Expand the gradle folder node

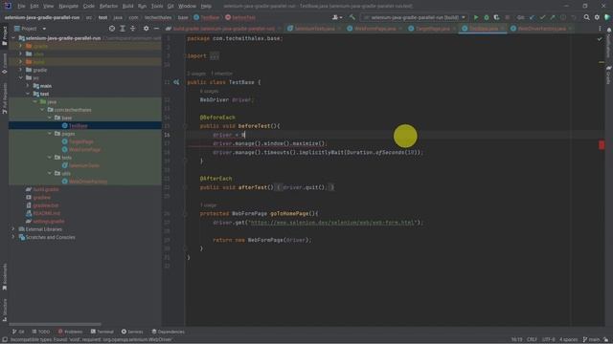coord(20,70)
